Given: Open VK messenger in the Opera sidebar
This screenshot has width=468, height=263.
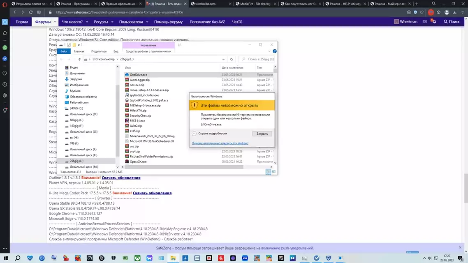Looking at the screenshot, I should click(5, 59).
